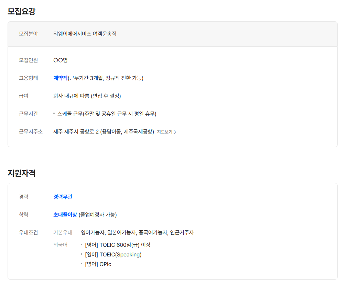Click the blue 경력무관 text
Screen dimensions: 347x288
[63, 197]
